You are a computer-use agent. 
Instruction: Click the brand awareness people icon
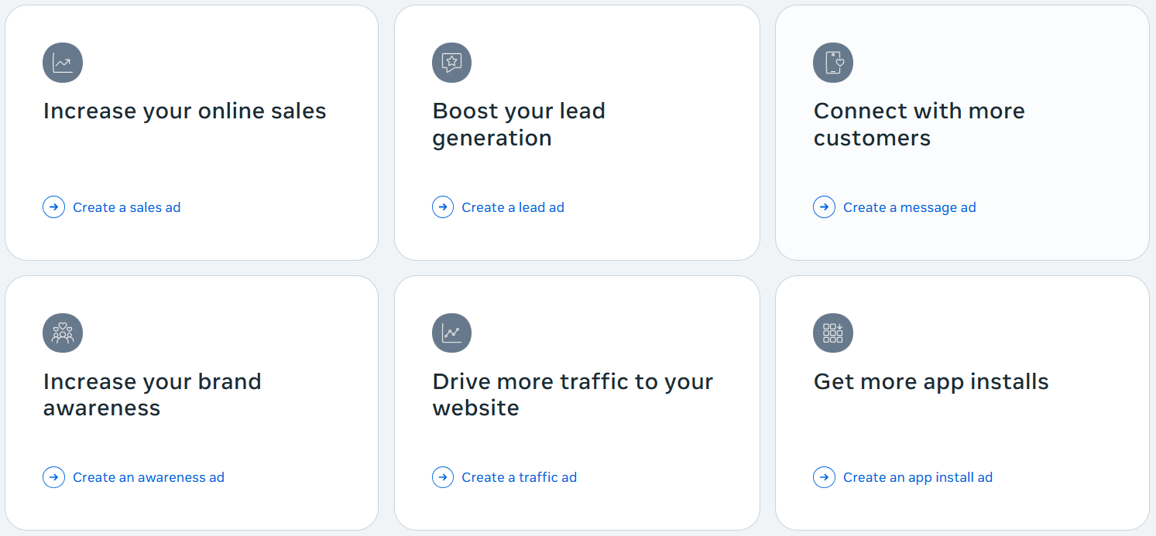[63, 333]
